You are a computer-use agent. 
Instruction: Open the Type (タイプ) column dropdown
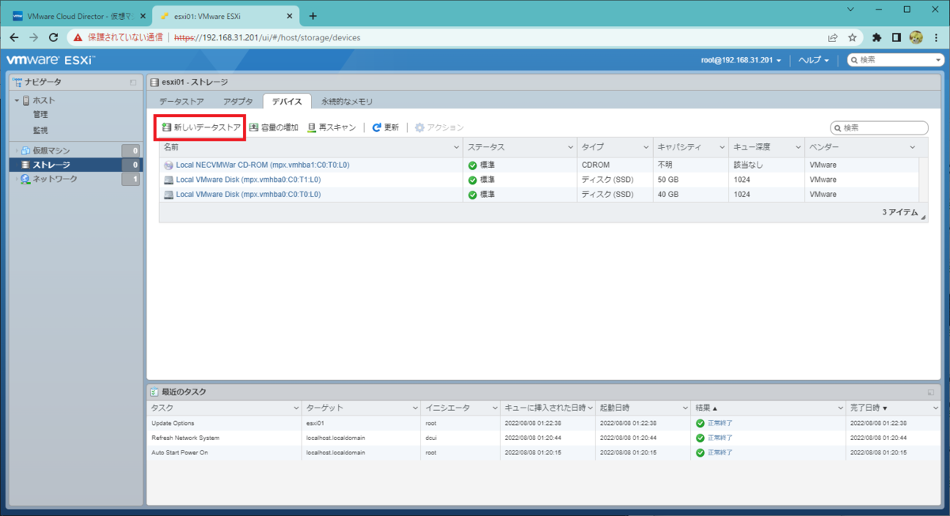tap(646, 148)
